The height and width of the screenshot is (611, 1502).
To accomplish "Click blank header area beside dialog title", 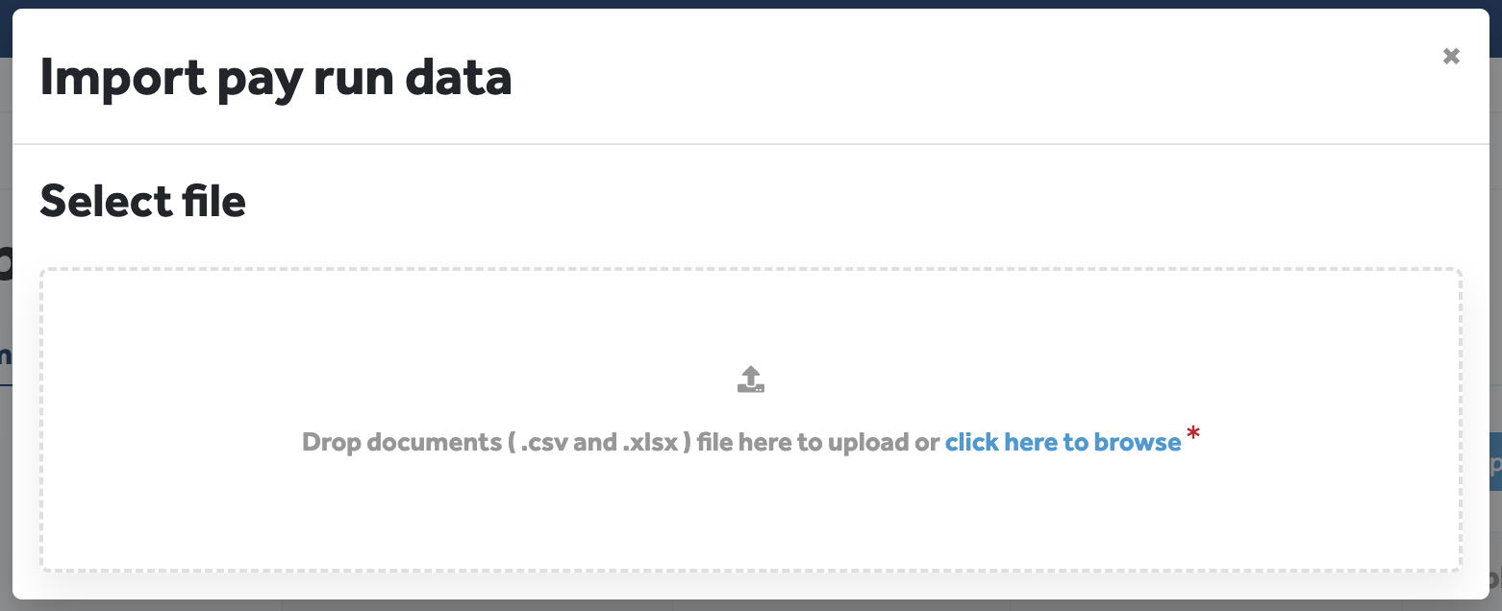I will click(x=962, y=77).
